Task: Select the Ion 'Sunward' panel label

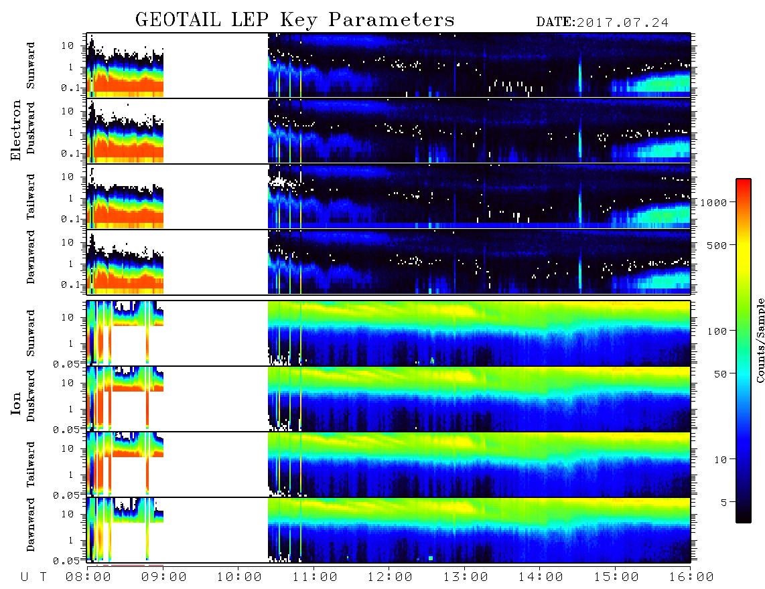Action: 31,333
